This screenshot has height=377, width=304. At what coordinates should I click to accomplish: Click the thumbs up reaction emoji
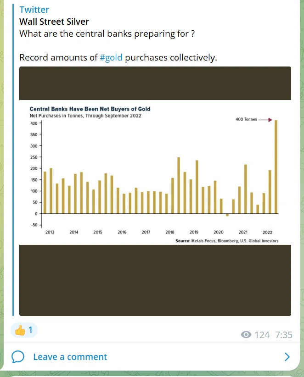20,330
